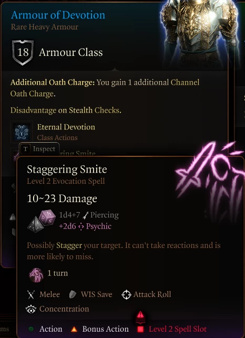The image size is (245, 338).
Task: Click the red Level 2 Spell Slot square
Action: click(140, 329)
